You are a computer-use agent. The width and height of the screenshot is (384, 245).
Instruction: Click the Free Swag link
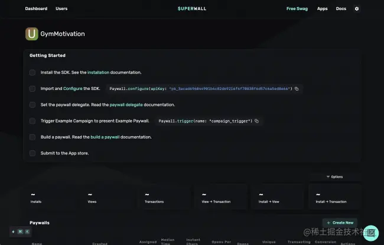(x=297, y=9)
